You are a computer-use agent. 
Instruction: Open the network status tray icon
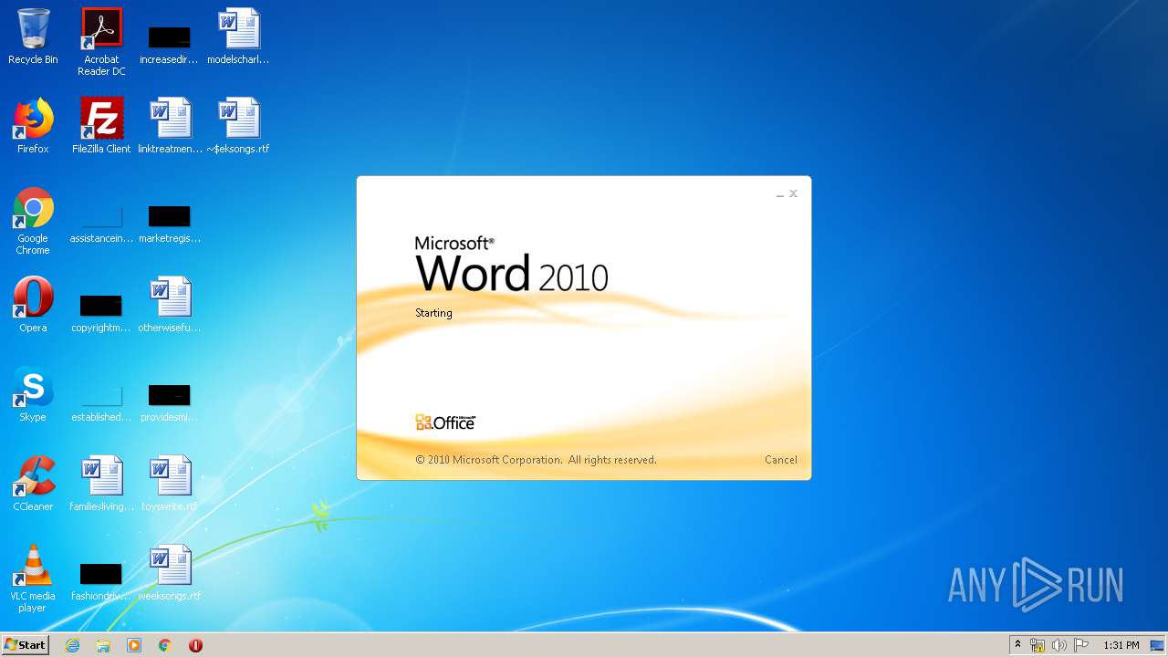point(1038,645)
